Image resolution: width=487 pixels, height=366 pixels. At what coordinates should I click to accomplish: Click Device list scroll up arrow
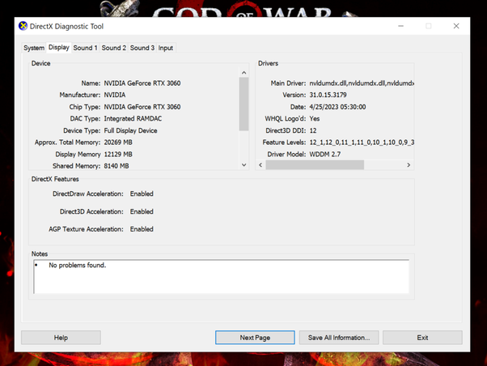tap(243, 73)
